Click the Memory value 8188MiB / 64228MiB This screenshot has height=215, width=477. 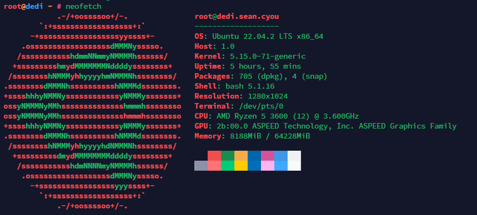click(270, 136)
